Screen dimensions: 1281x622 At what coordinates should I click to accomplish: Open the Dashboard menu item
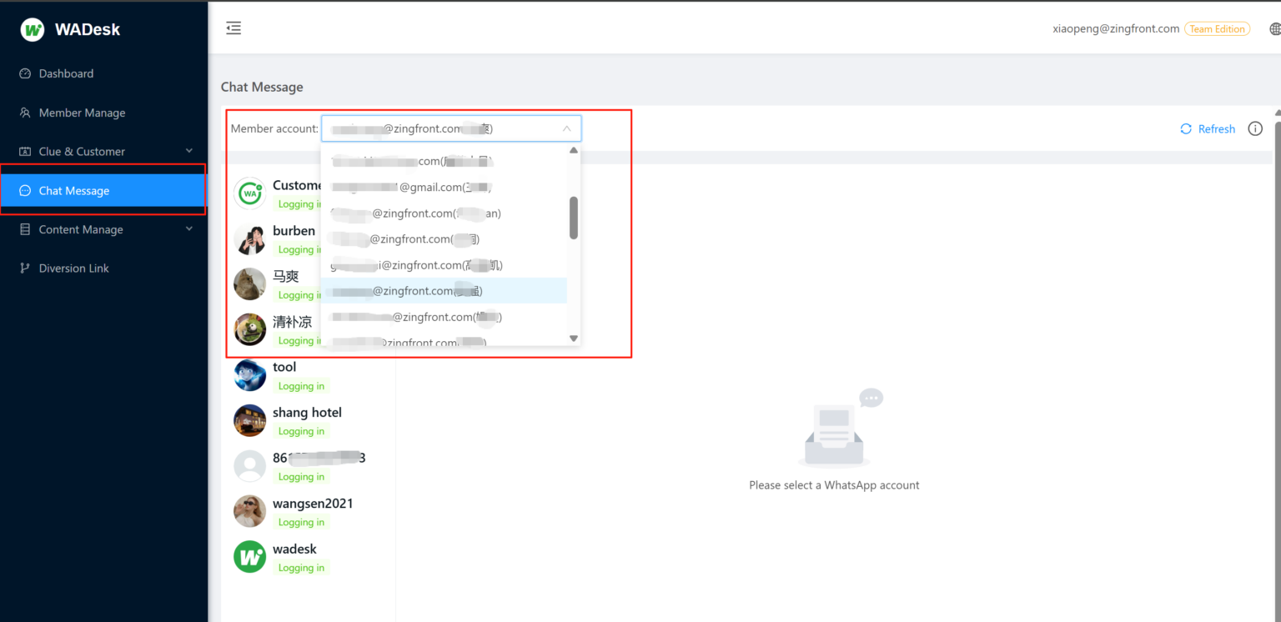(x=66, y=73)
